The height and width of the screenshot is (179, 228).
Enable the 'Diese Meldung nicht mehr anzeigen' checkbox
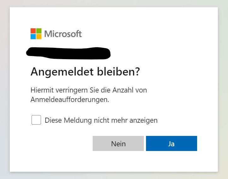tap(36, 120)
